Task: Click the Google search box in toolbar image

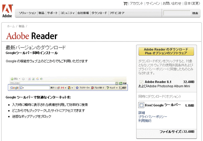Action: pyautogui.click(x=35, y=88)
